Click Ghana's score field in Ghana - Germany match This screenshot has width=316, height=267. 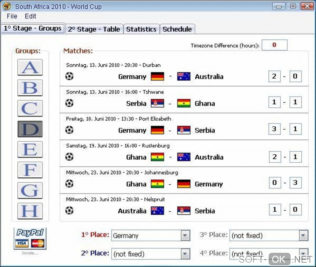pyautogui.click(x=275, y=183)
